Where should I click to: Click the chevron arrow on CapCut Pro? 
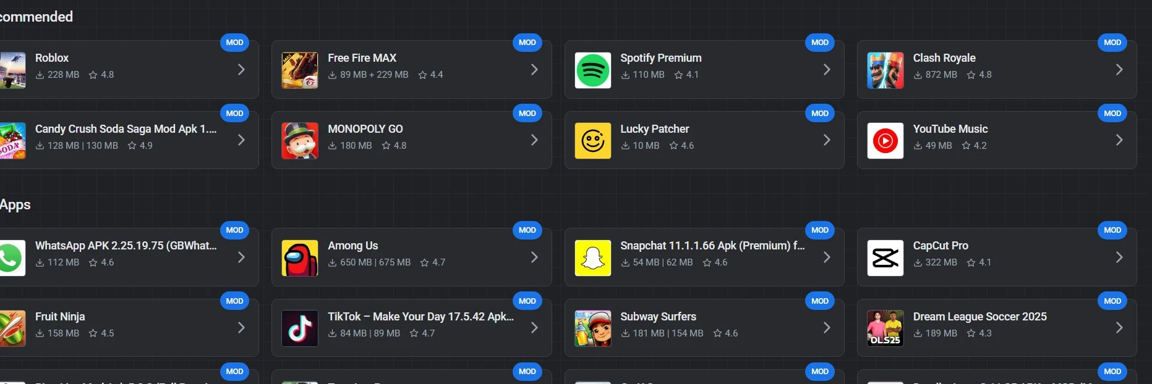point(1119,257)
